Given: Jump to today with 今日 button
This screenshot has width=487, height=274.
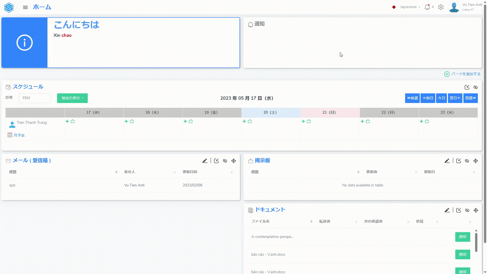Looking at the screenshot, I should click(441, 98).
